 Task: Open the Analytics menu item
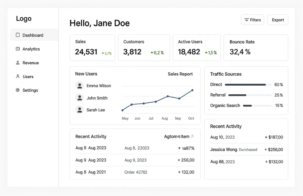click(31, 49)
